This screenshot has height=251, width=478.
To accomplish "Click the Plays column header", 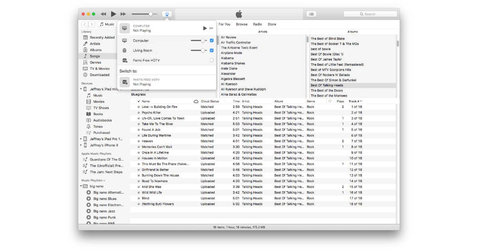I will click(340, 102).
